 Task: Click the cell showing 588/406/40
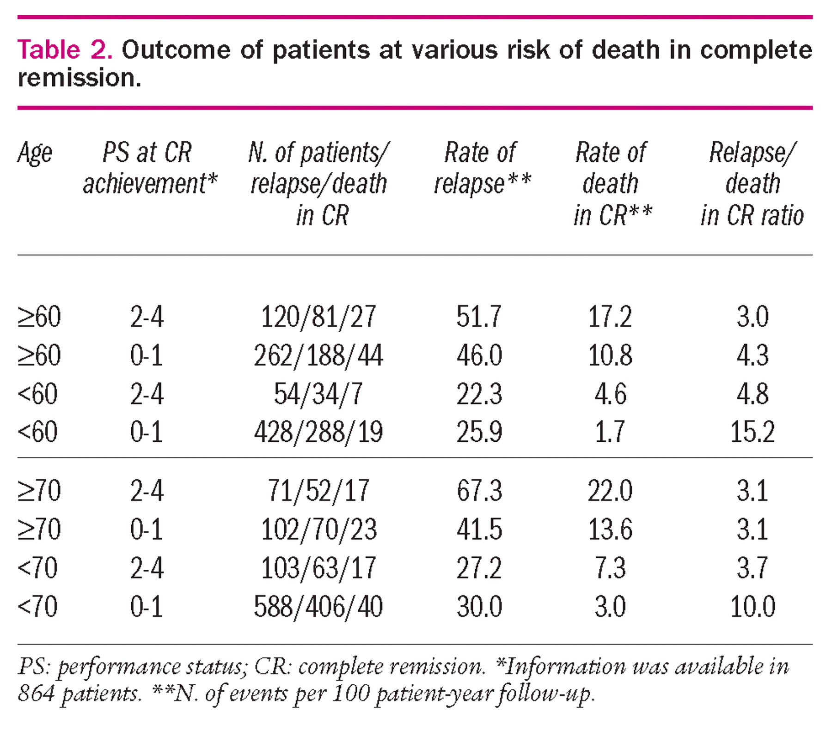(x=318, y=606)
